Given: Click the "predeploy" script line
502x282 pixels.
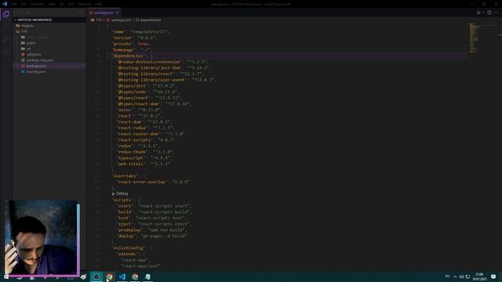Looking at the screenshot, I should [151, 230].
